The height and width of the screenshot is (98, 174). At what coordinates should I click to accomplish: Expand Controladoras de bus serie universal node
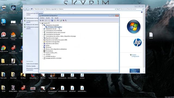(42, 33)
